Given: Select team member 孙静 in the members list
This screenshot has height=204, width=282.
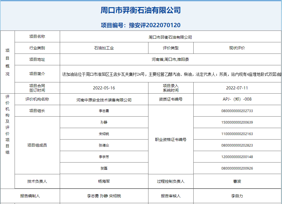Looking at the screenshot, I should (104, 122).
